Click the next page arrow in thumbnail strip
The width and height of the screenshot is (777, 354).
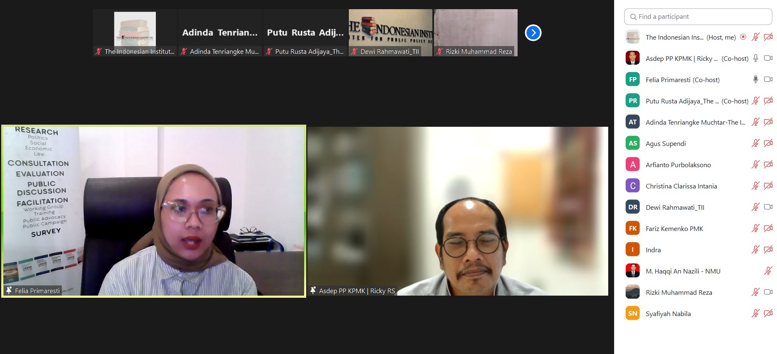(533, 33)
